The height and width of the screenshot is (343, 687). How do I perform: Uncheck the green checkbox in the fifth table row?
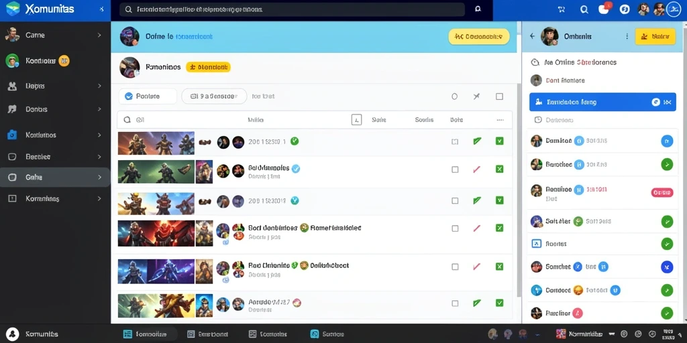(499, 267)
